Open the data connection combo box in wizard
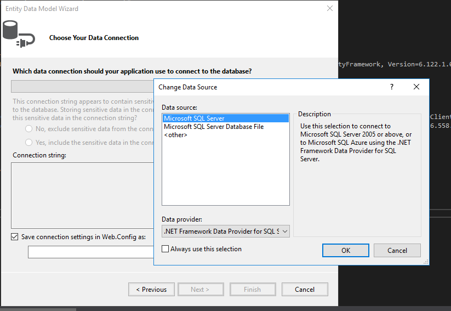The image size is (451, 311). click(83, 87)
